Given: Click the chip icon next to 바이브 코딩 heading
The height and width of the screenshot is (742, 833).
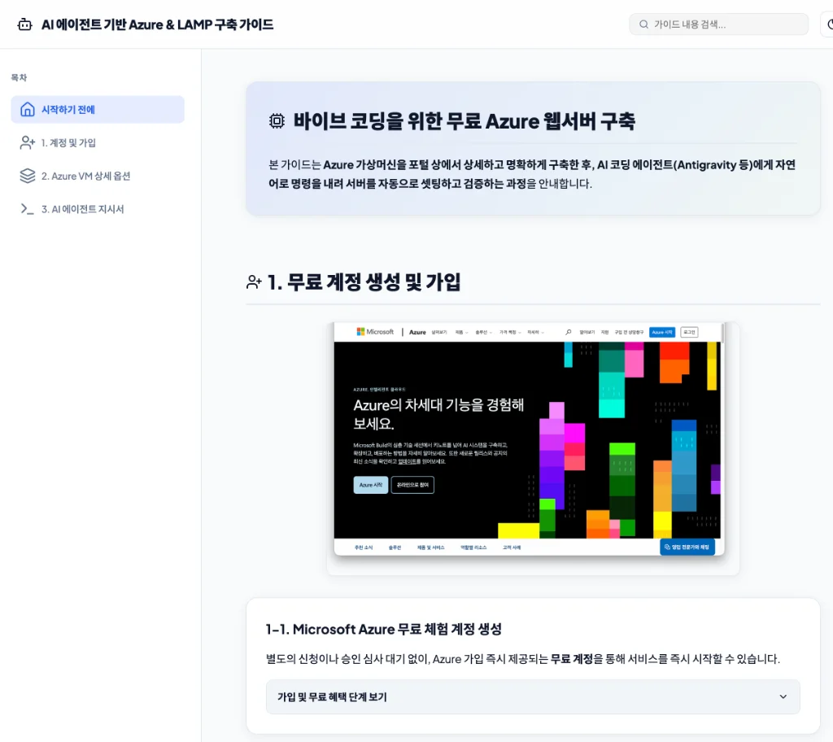Looking at the screenshot, I should (277, 121).
